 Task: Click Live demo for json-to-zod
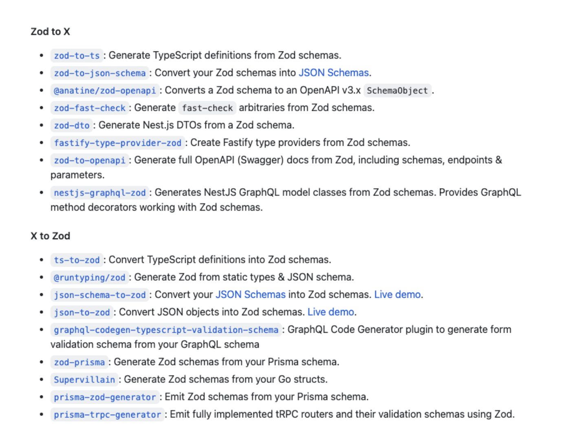click(x=330, y=312)
